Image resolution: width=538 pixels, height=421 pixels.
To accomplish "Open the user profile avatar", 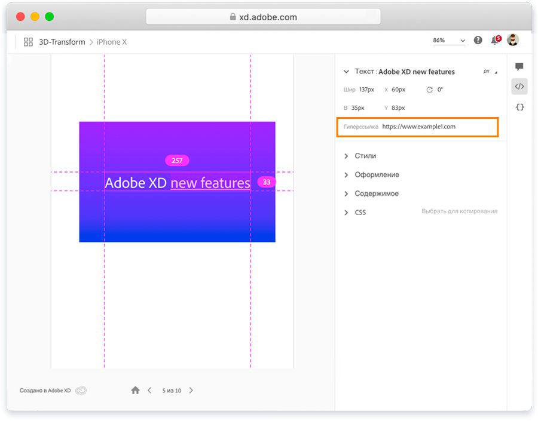I will click(x=513, y=40).
